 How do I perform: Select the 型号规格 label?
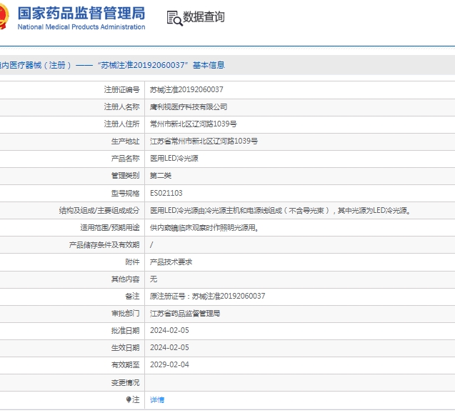tap(126, 193)
